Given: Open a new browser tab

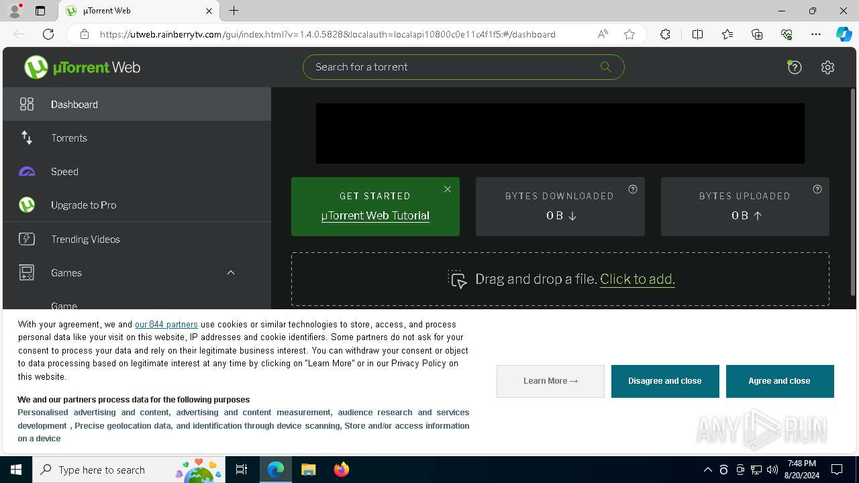Looking at the screenshot, I should point(234,11).
